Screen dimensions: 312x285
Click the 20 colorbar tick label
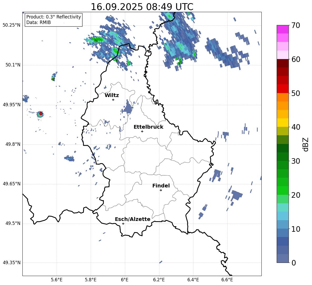point(296,195)
